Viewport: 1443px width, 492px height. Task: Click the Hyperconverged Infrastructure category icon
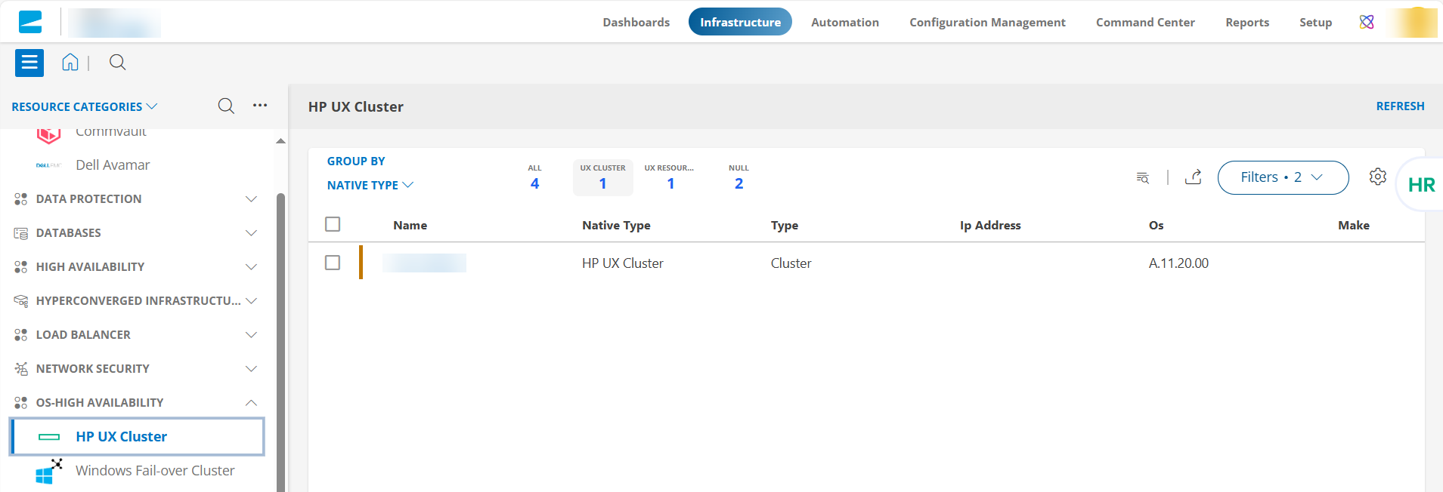coord(21,301)
